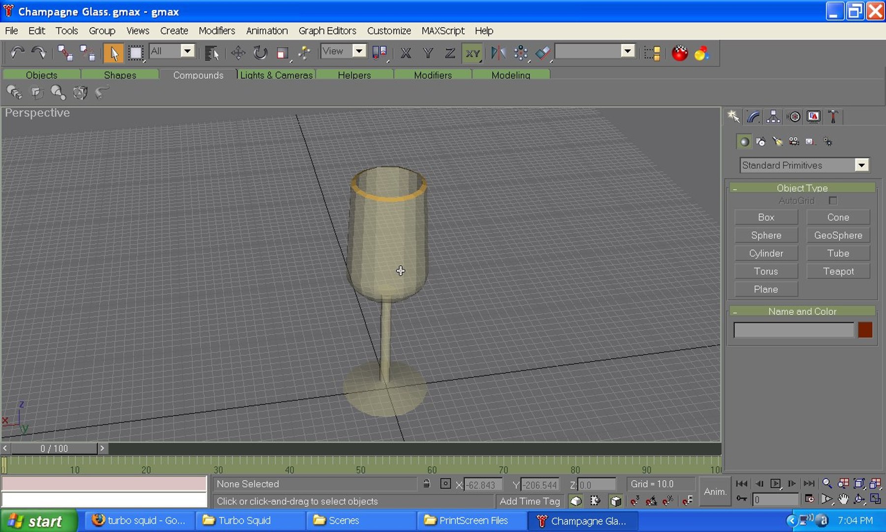Image resolution: width=886 pixels, height=532 pixels.
Task: Toggle the XY plane constraint
Action: 473,53
